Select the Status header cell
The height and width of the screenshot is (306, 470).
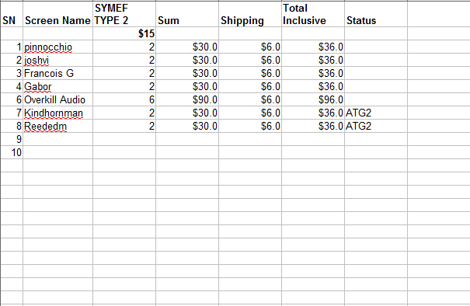pos(376,14)
